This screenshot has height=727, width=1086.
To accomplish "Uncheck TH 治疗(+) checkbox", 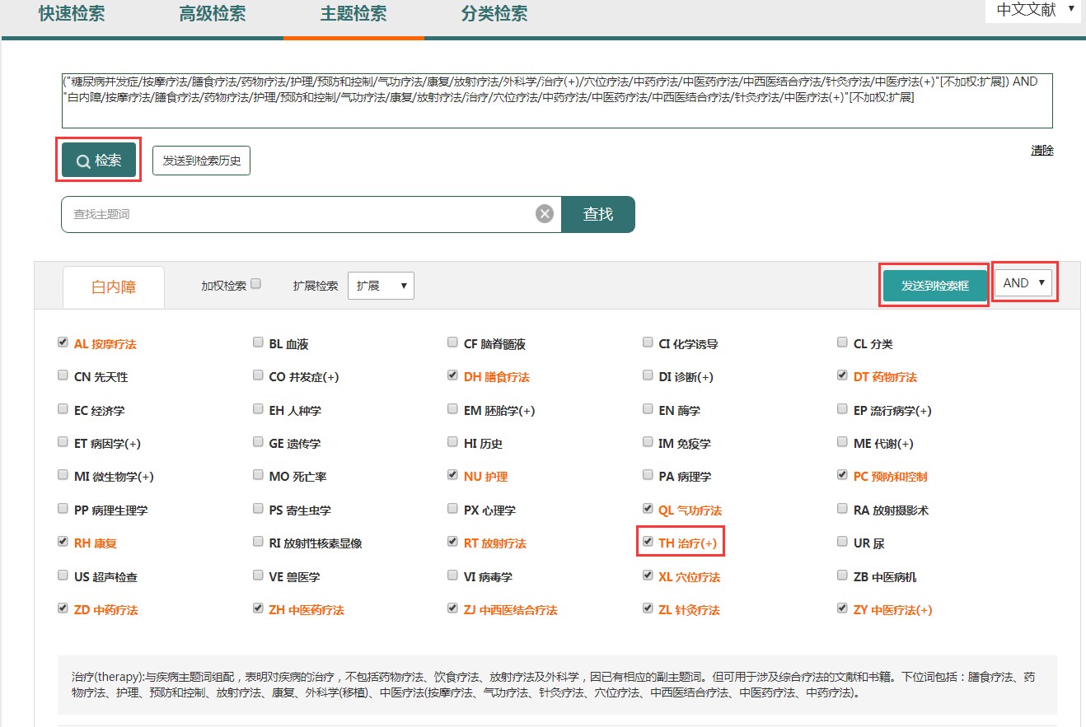I will tap(648, 542).
